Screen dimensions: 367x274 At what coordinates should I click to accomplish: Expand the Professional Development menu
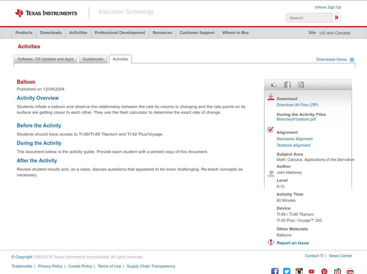tap(120, 33)
